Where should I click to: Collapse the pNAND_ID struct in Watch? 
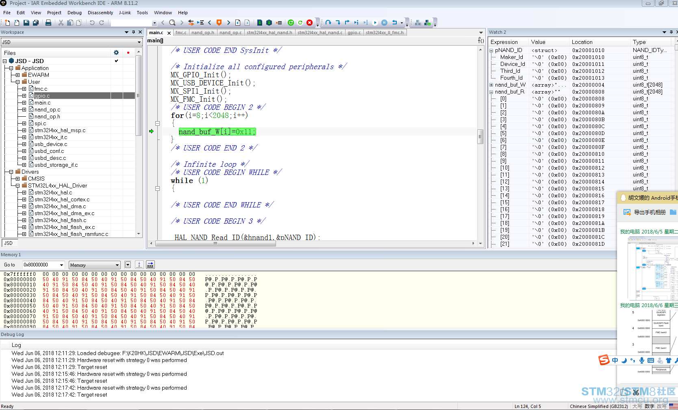click(x=491, y=50)
